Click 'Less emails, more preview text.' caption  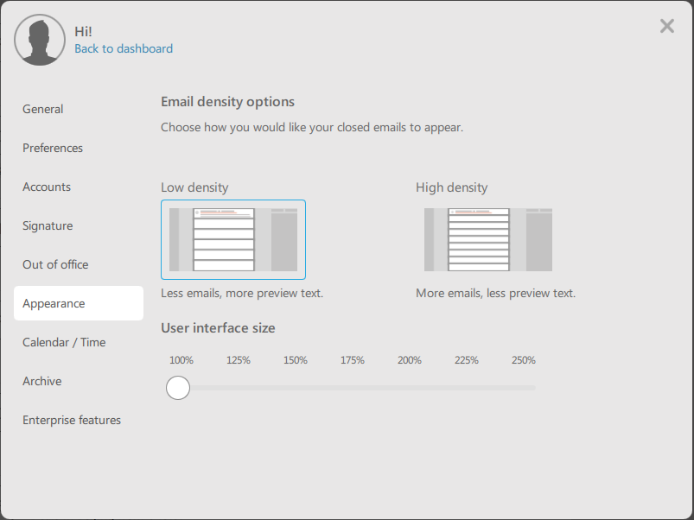[x=242, y=293]
